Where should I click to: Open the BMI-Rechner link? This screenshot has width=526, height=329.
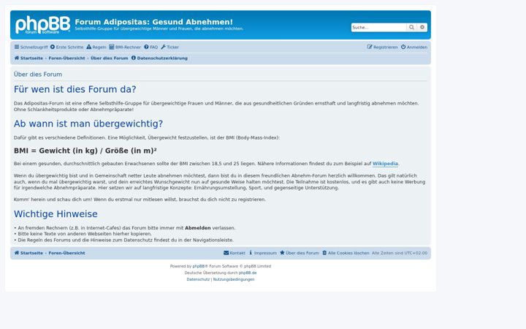tap(125, 48)
